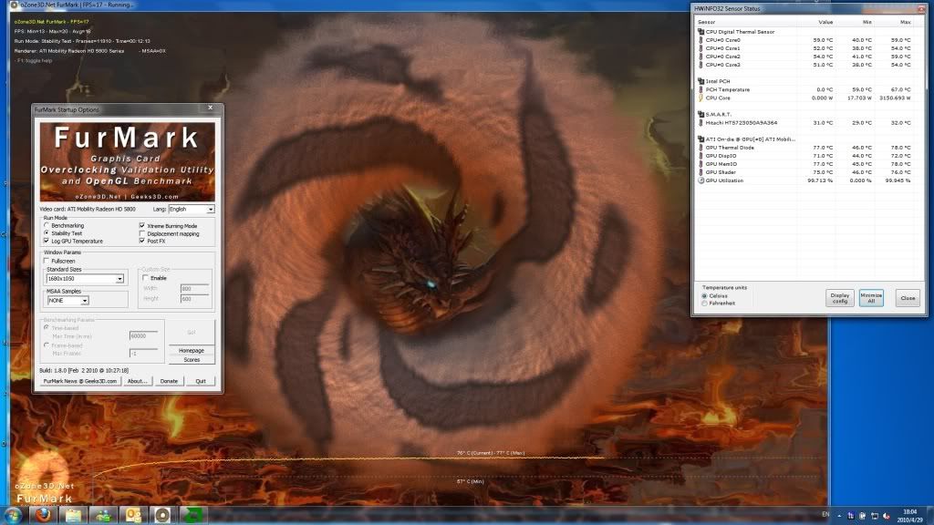Select the Benchmarking run mode
The image size is (934, 525).
point(47,226)
